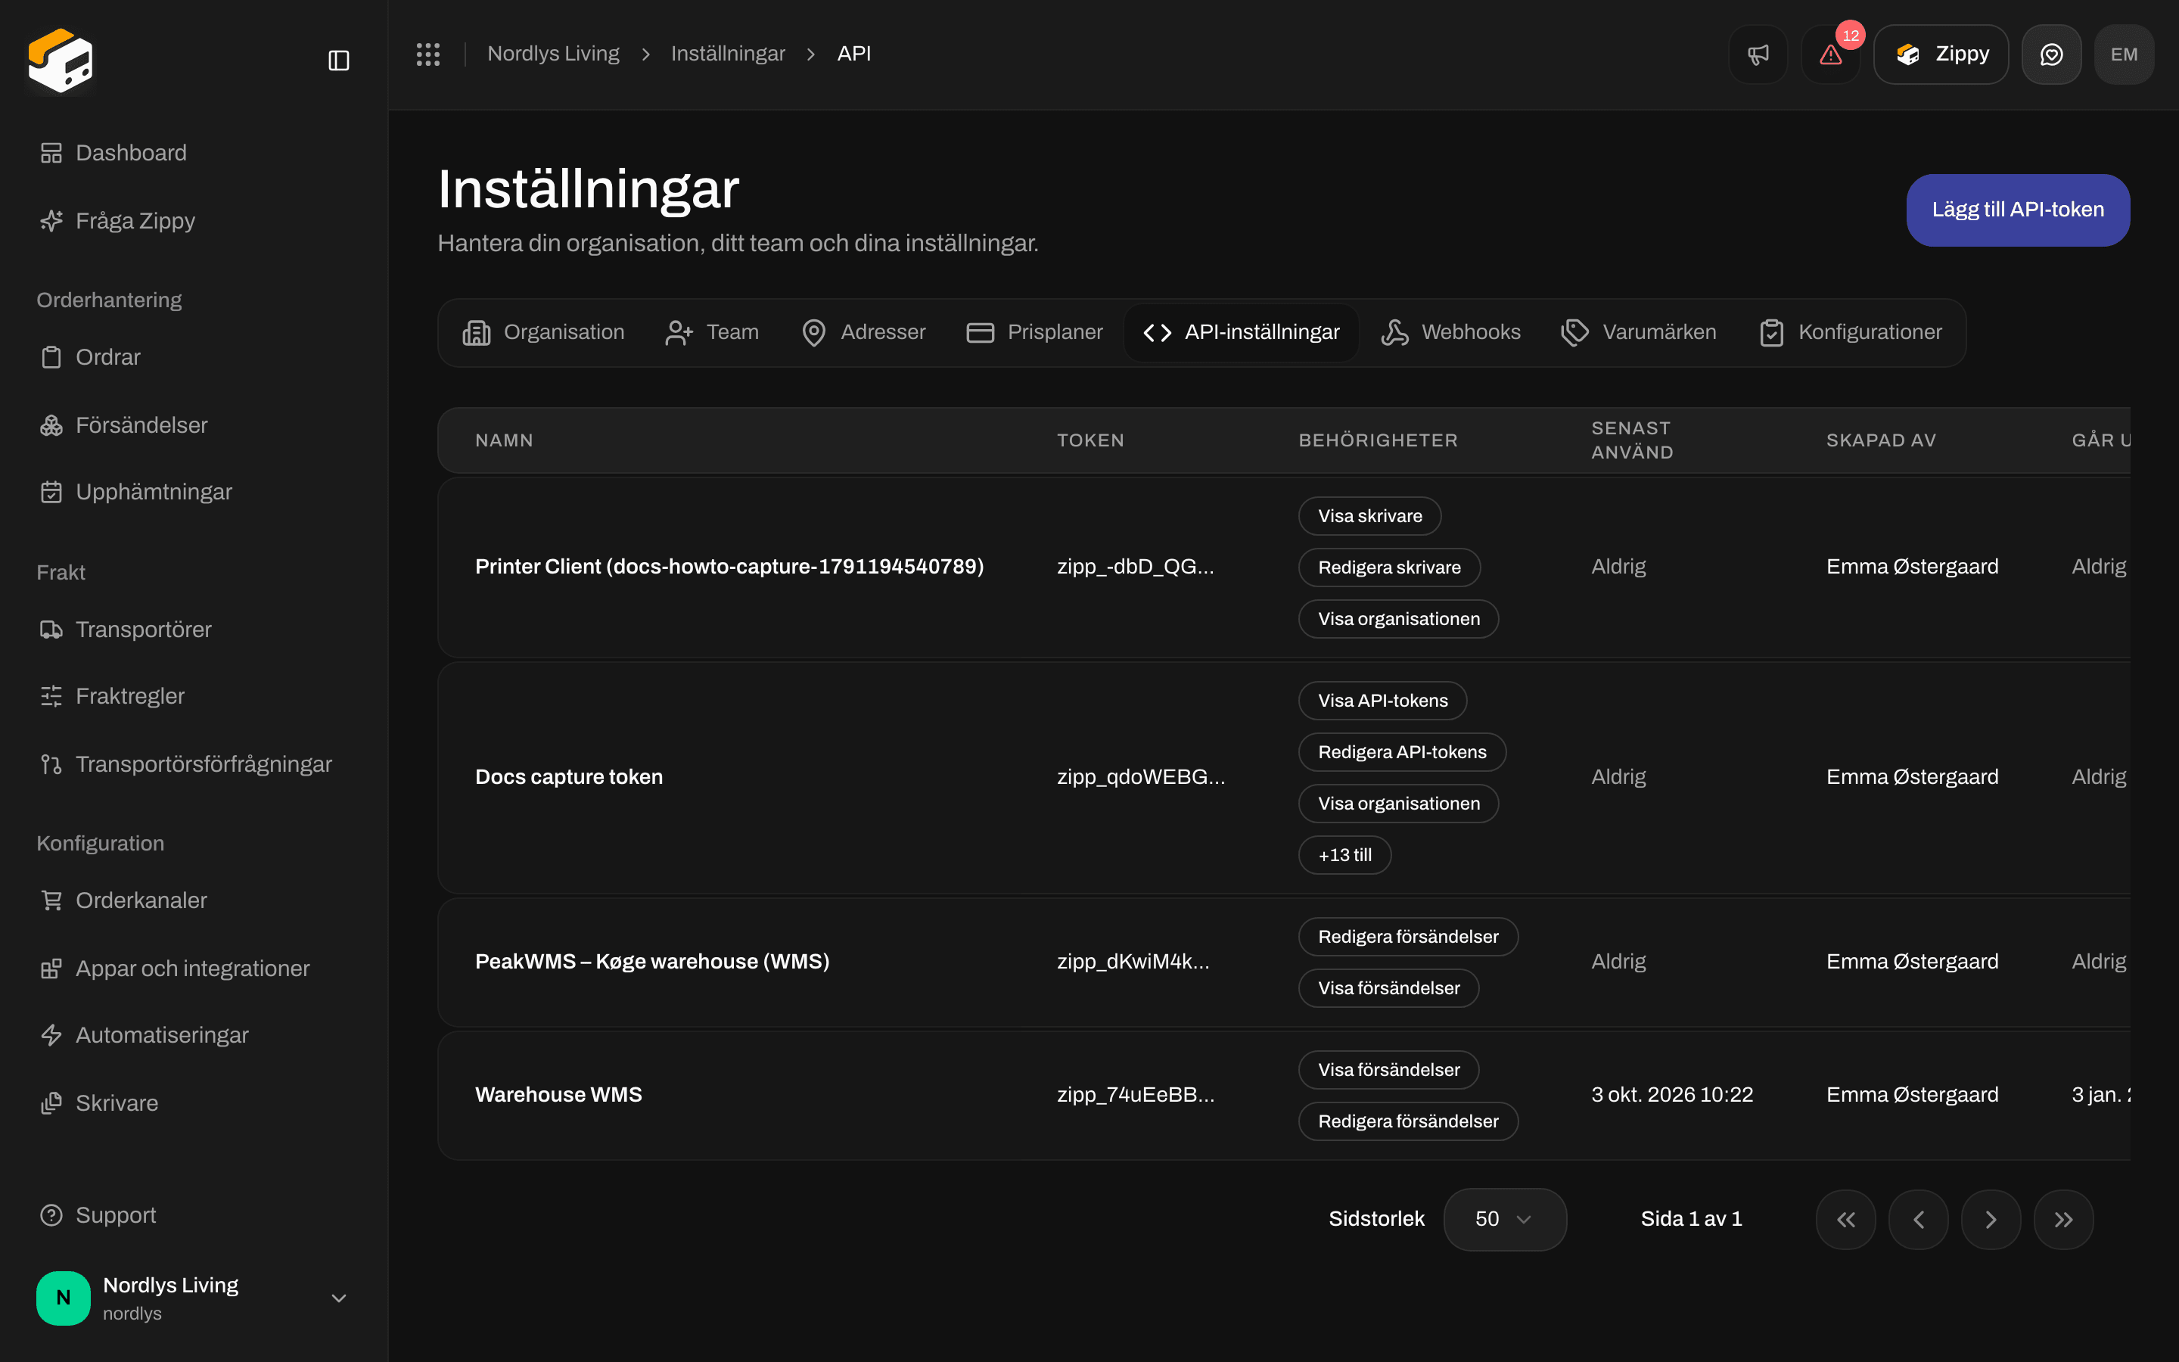Switch to the Organisation tab

click(543, 332)
